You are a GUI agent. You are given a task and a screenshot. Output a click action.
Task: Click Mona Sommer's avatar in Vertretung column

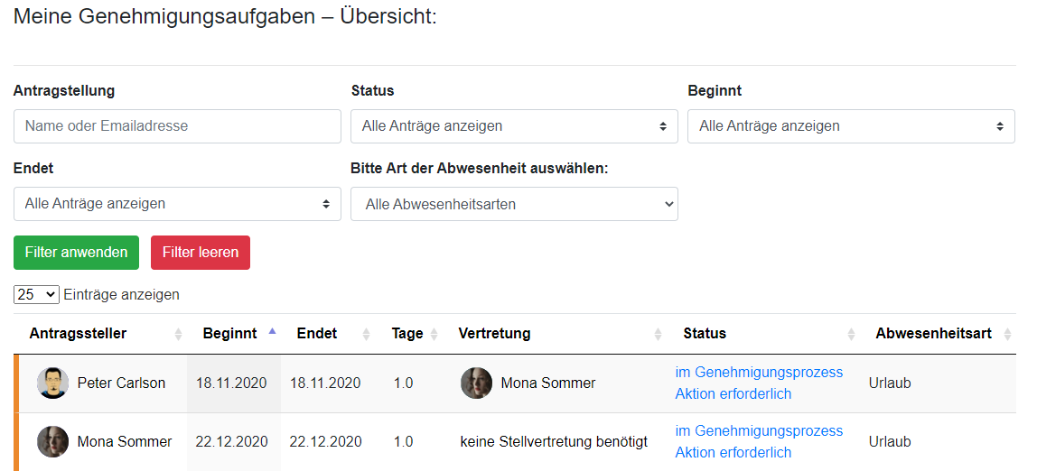pyautogui.click(x=476, y=383)
